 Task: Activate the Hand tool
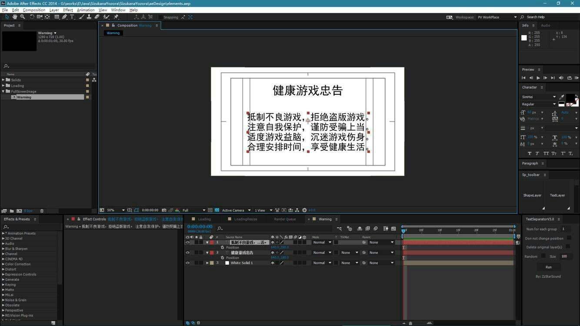click(x=14, y=17)
